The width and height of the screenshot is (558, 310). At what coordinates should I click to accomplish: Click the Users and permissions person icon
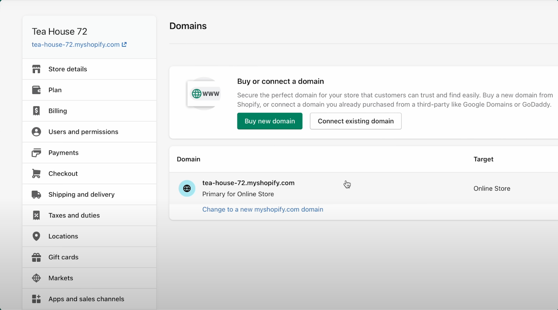pyautogui.click(x=36, y=132)
